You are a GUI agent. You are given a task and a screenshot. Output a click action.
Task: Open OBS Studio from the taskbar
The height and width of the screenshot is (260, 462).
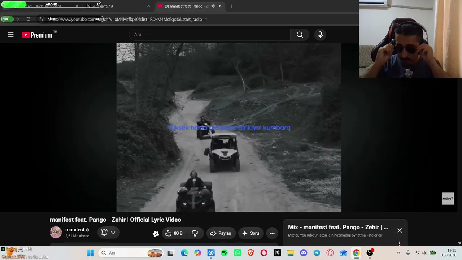[x=370, y=253]
